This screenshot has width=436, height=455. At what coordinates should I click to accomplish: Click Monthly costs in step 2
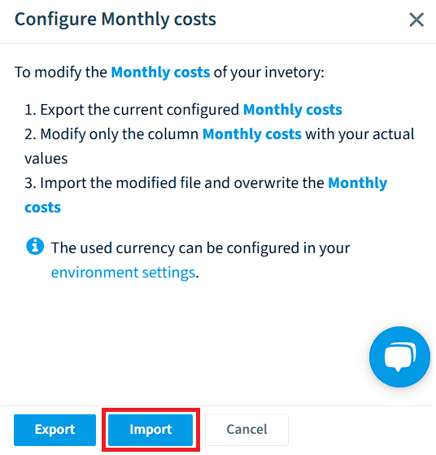(x=252, y=134)
